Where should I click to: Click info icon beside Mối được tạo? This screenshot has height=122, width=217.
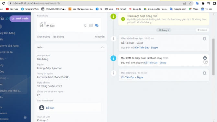113,73
